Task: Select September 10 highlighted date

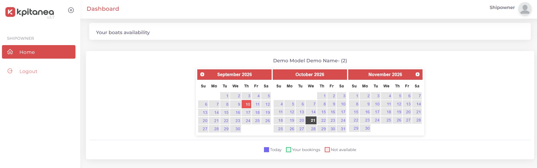Action: point(246,104)
